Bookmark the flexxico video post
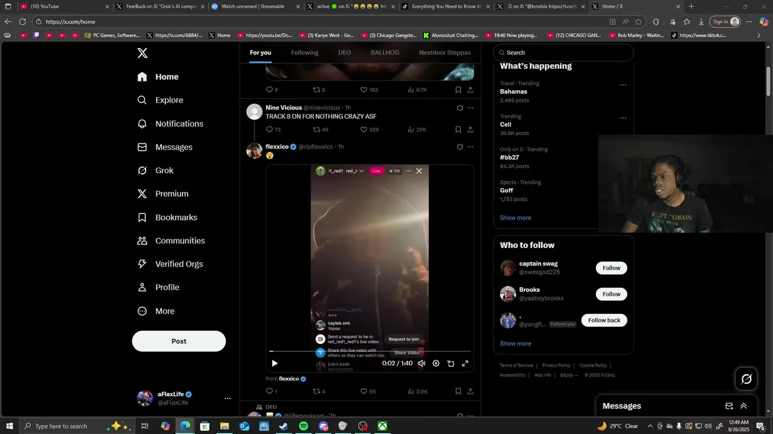This screenshot has width=773, height=434. (458, 391)
